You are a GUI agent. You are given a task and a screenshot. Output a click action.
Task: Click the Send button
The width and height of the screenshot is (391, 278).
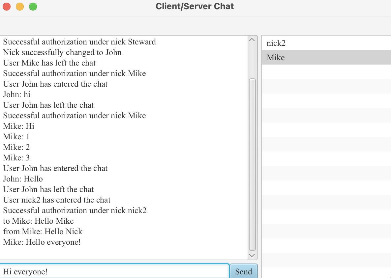pos(243,271)
